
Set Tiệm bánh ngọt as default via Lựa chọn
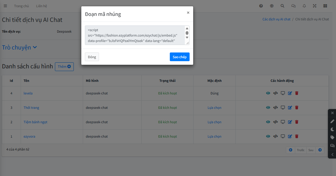[x=214, y=122]
